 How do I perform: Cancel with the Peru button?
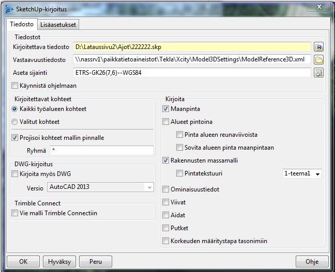click(96, 262)
